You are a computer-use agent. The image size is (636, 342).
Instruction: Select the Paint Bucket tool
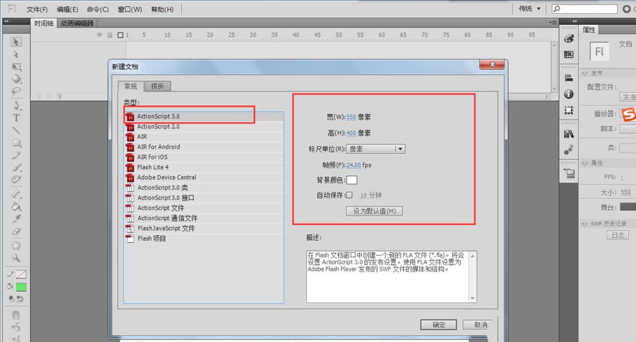pos(17,207)
